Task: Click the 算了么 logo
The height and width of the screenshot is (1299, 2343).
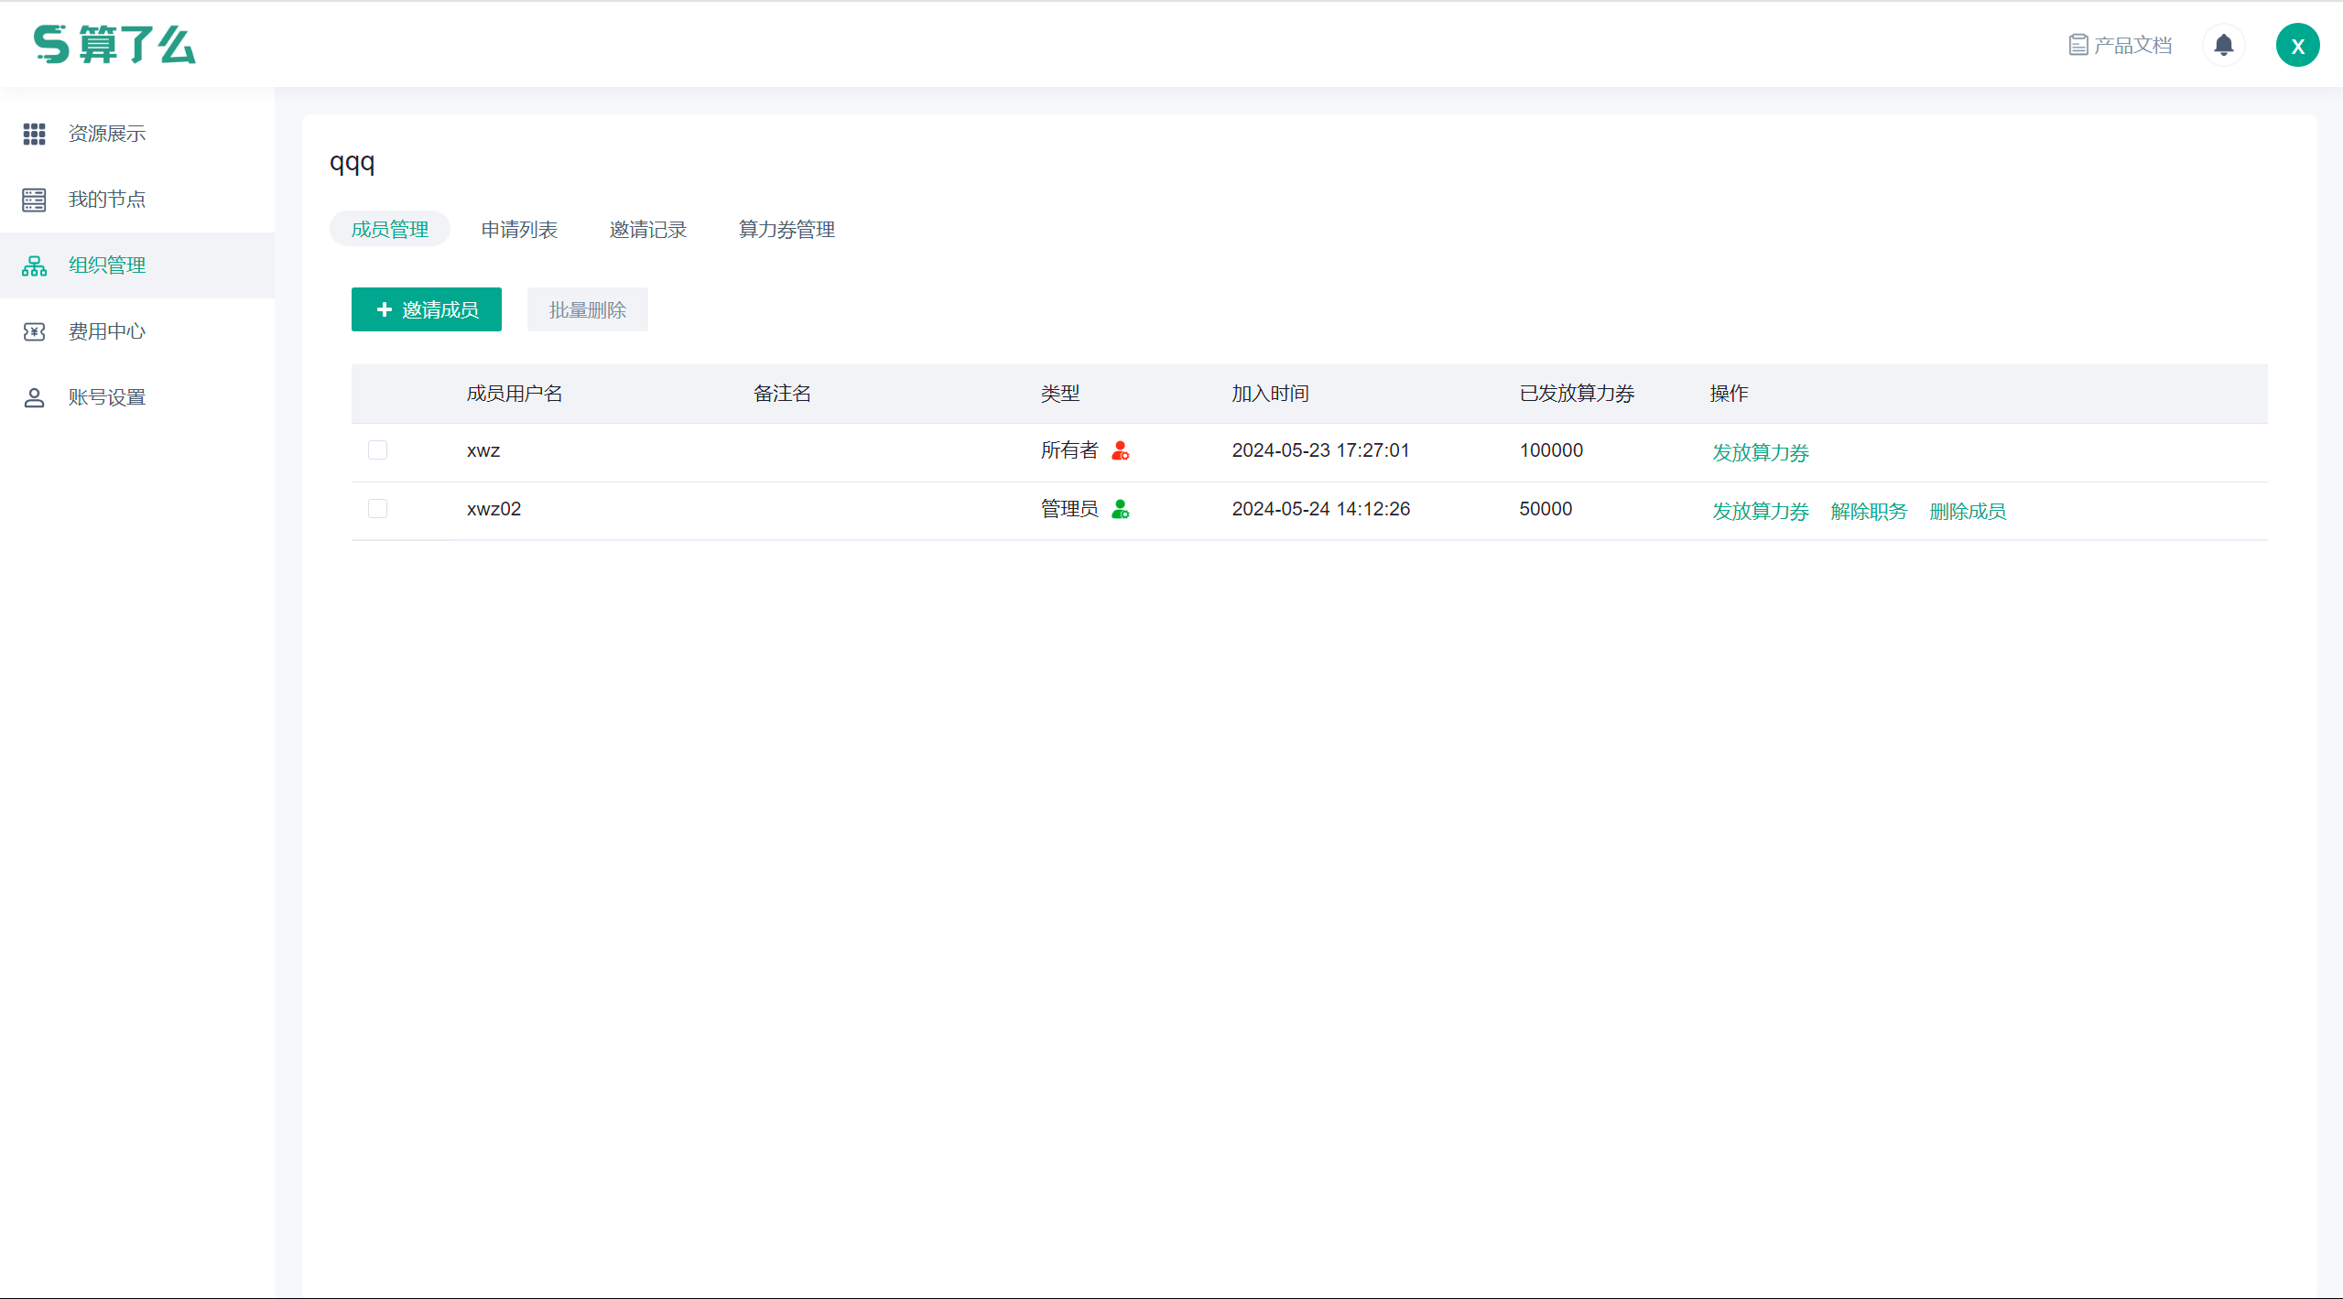Action: click(x=114, y=44)
